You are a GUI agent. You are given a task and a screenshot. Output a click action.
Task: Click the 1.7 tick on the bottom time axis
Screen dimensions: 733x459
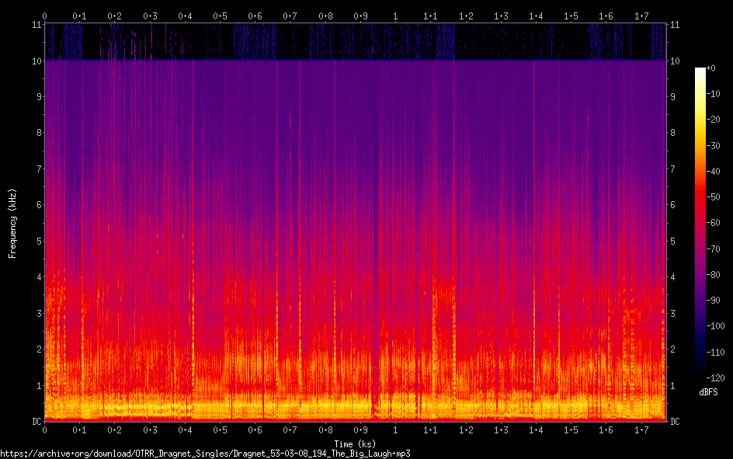[641, 430]
